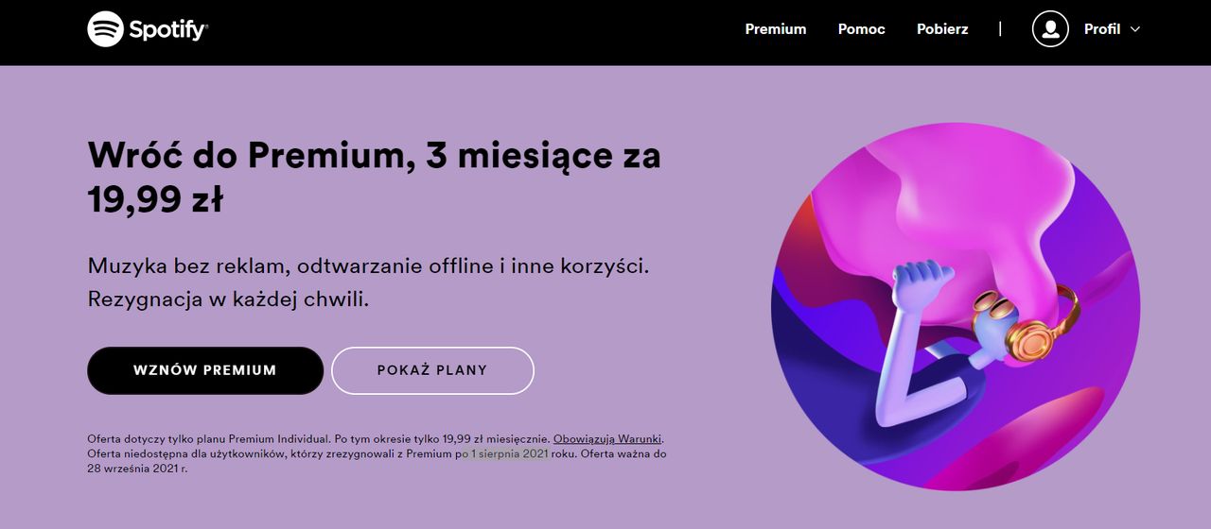
Task: Click the vertical divider in the navigation bar
Action: [1000, 29]
